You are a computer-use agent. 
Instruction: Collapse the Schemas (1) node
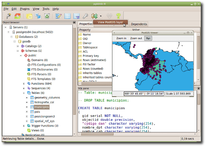click(x=18, y=51)
